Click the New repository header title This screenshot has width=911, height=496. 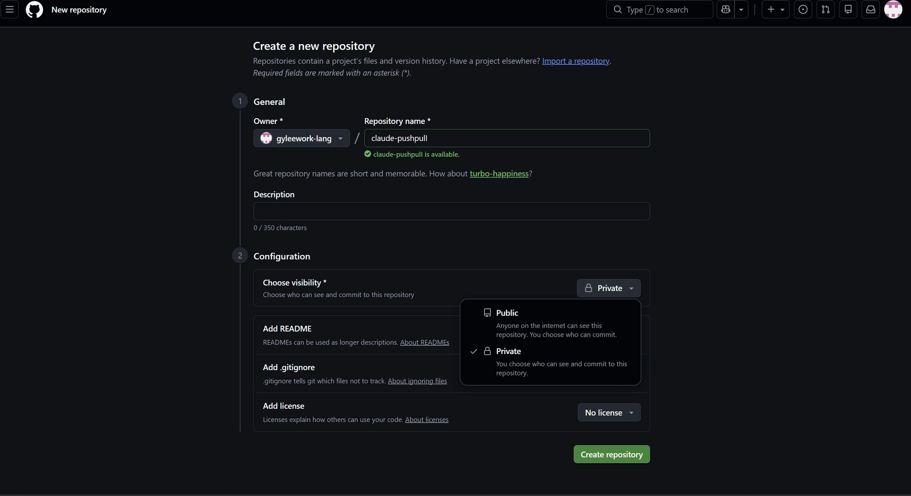[79, 9]
